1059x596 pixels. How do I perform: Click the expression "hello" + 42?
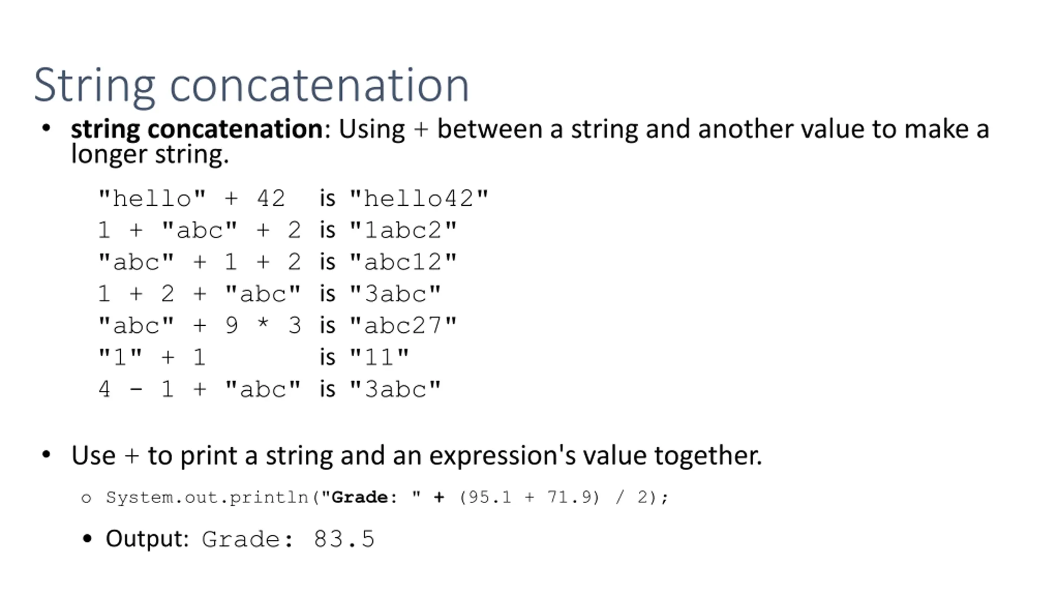point(192,198)
